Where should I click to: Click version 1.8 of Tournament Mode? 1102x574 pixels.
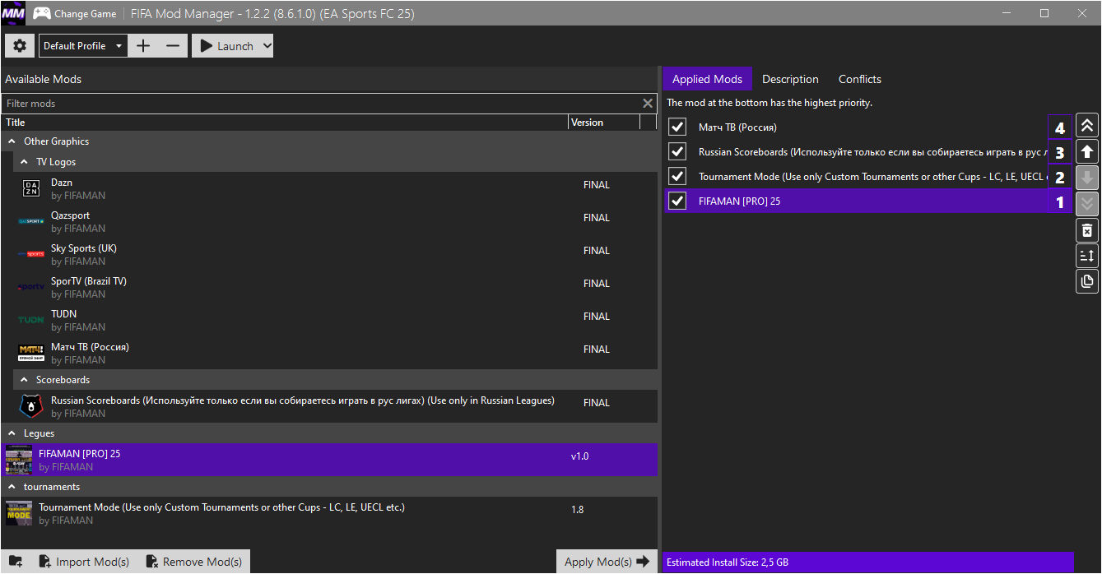tap(578, 510)
